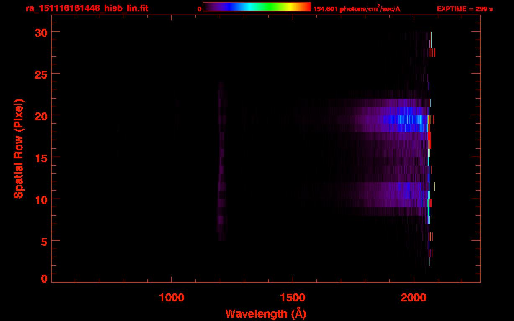Click the 1000 wavelength tick label
Viewport: 514px width, 321px height.
coord(172,297)
